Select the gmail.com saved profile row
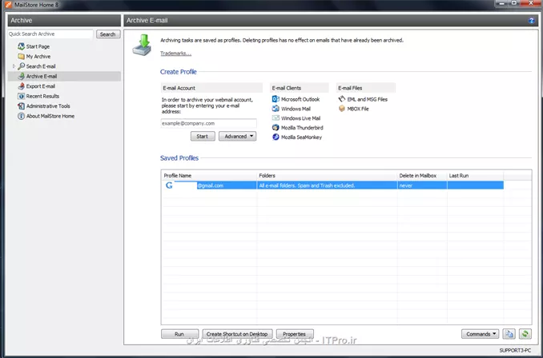Image resolution: width=543 pixels, height=358 pixels. coord(332,185)
